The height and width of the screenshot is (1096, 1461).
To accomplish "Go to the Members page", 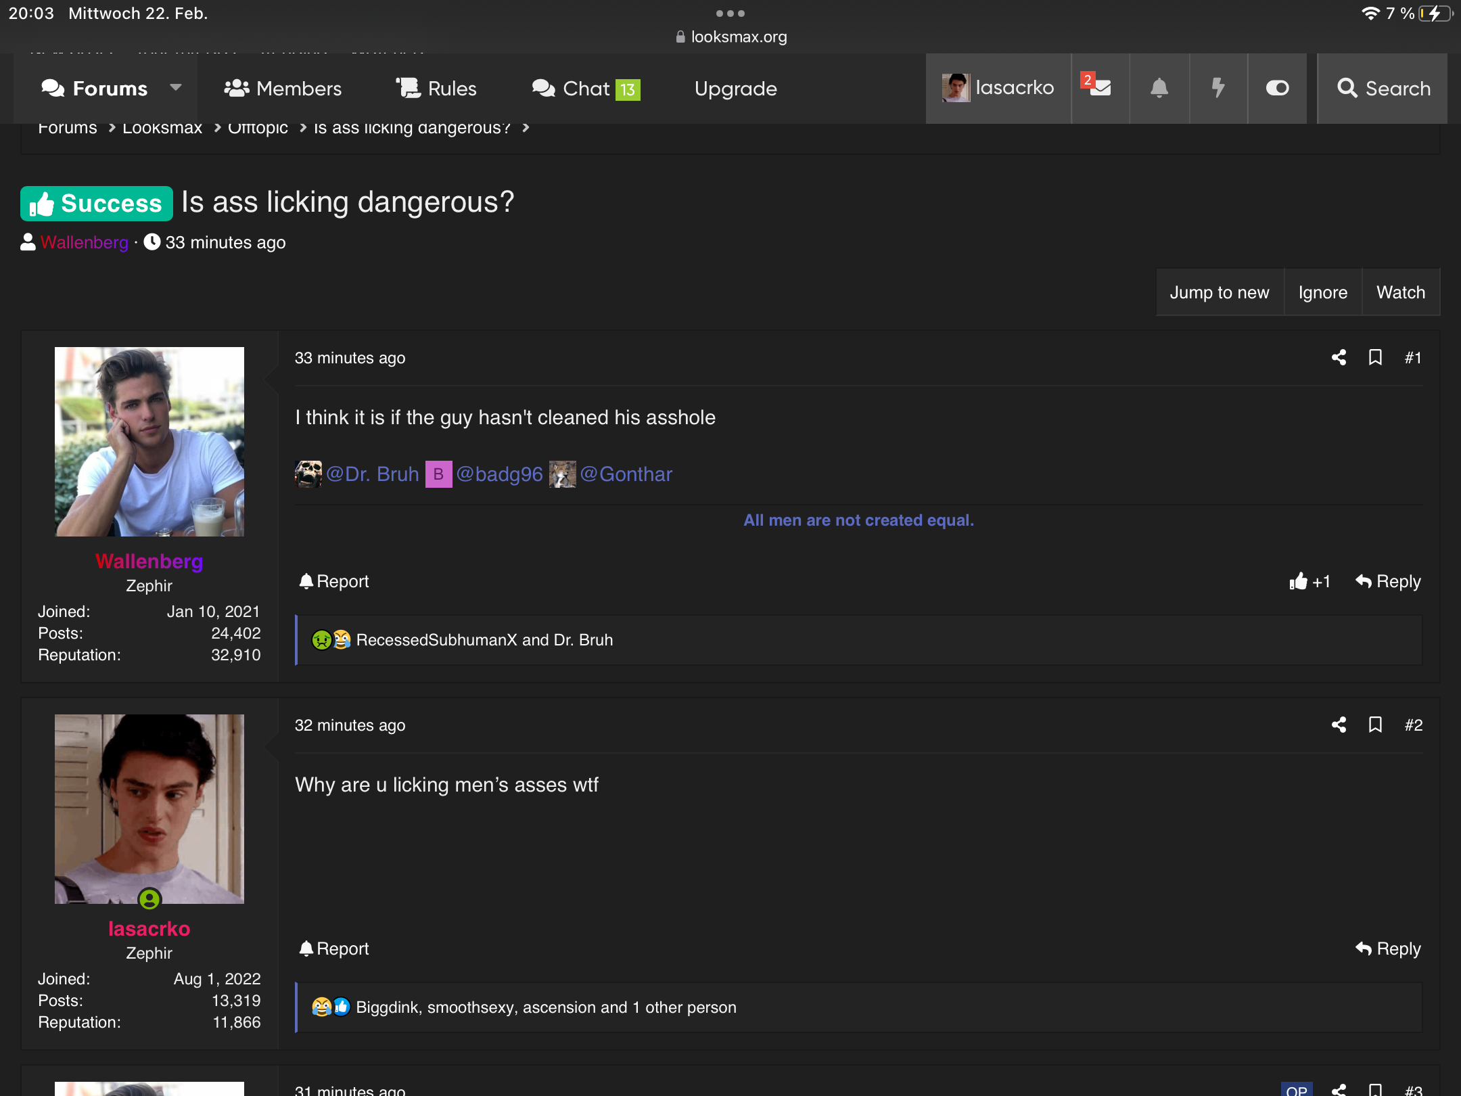I will 283,89.
